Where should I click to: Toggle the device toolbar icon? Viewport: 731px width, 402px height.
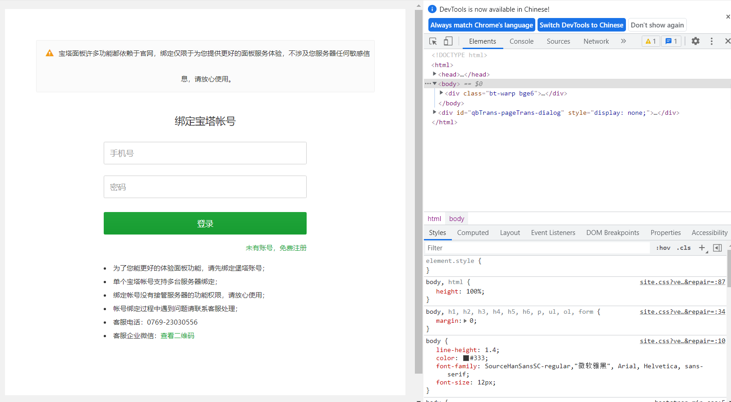448,41
